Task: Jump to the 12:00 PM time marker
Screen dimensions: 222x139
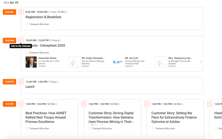Action: (9, 82)
